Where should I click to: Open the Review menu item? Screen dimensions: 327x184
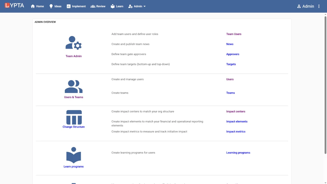101,6
